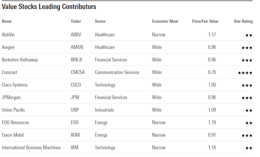Select Union Pacific company name

tap(14, 110)
